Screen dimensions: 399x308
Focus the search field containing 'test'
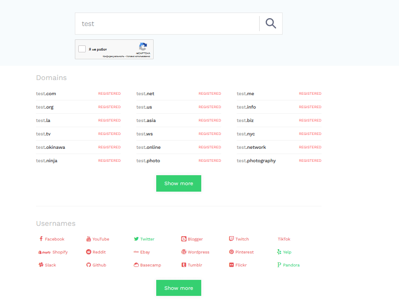tap(167, 23)
